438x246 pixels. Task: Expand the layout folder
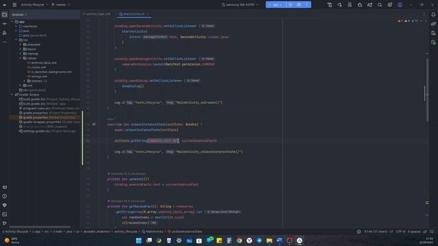pyautogui.click(x=21, y=49)
